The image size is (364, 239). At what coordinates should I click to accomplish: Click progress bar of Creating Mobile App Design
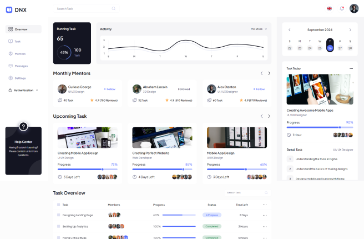click(x=87, y=169)
